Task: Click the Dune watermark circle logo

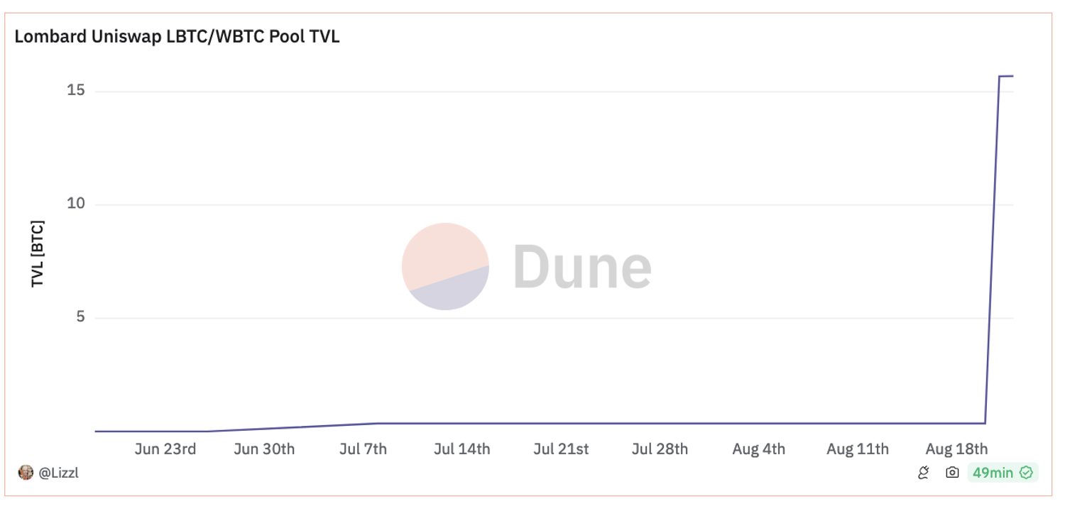Action: (445, 266)
